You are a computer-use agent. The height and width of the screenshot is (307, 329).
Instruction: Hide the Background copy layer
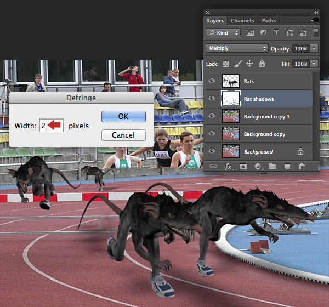pos(212,133)
